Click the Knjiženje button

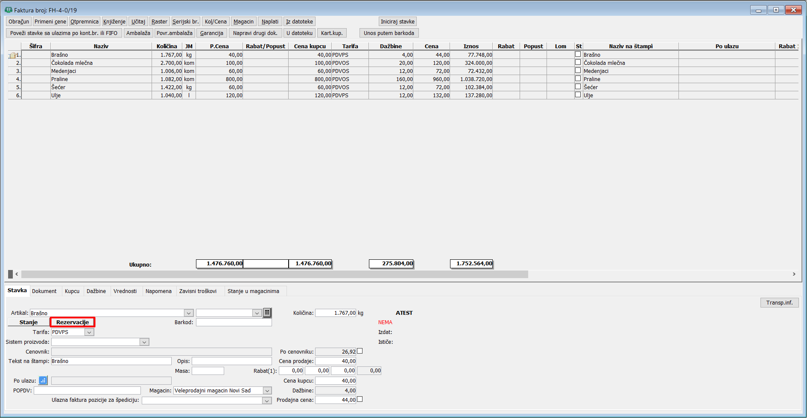[x=114, y=22]
